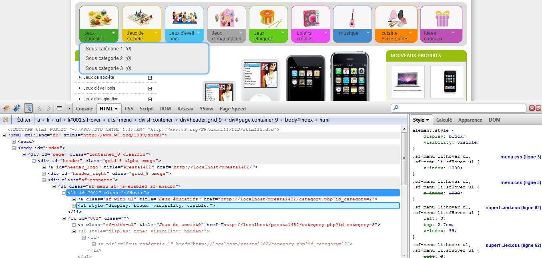Switch to the Réseau tab

pyautogui.click(x=185, y=108)
